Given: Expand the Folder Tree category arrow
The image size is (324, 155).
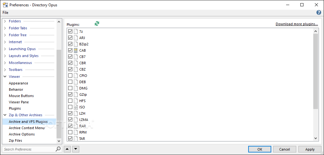Looking at the screenshot, I should [5, 35].
